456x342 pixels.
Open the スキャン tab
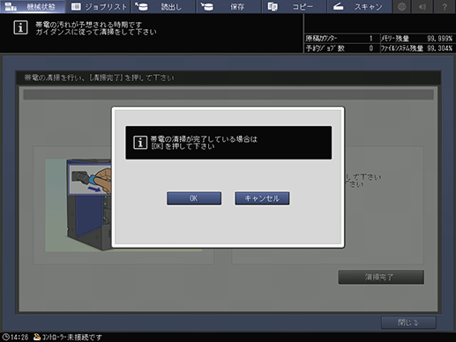pos(359,6)
